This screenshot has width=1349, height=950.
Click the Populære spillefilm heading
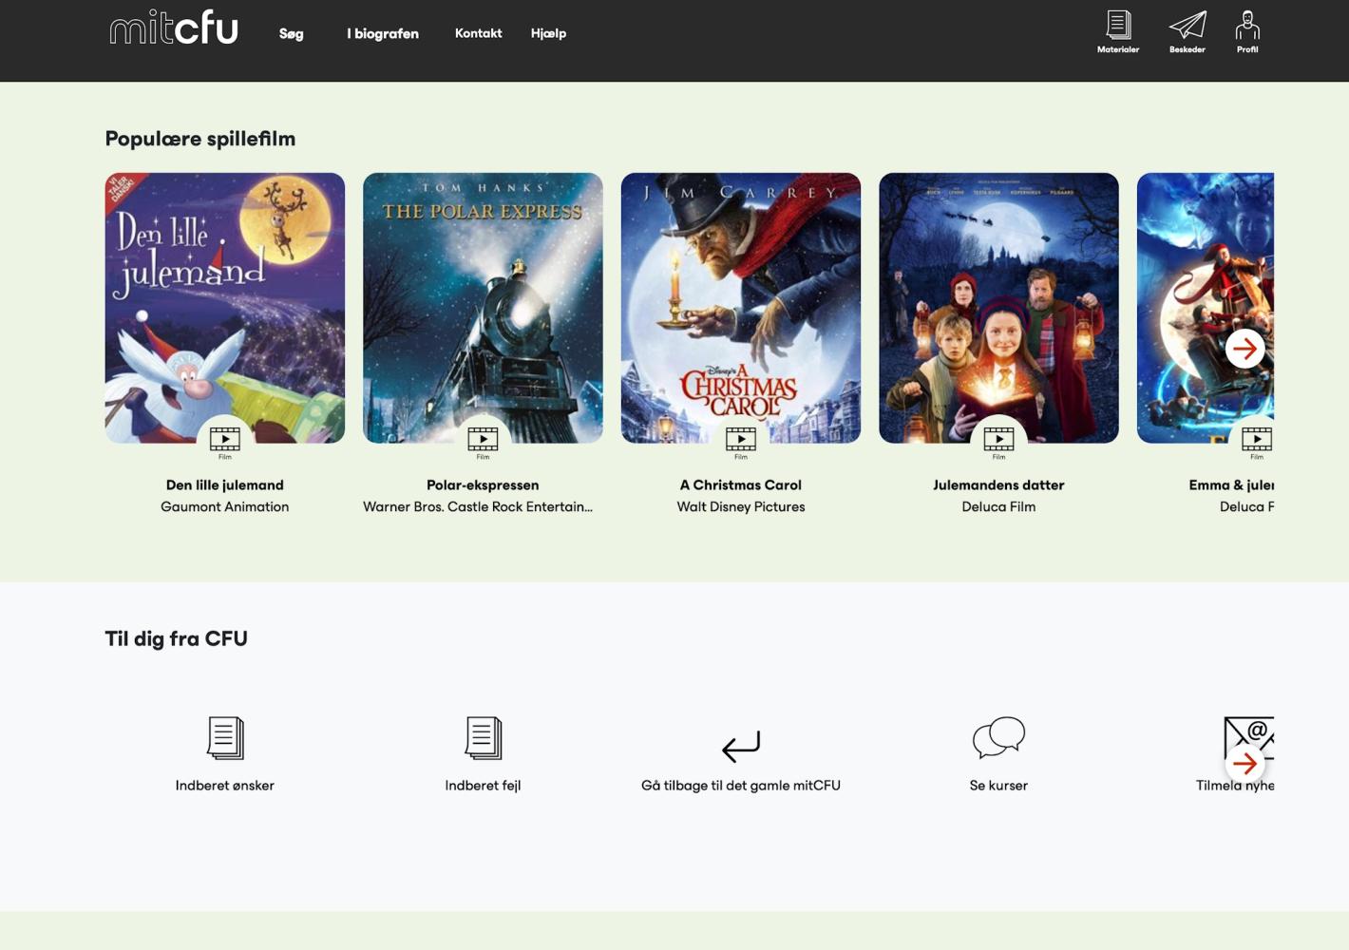[200, 139]
